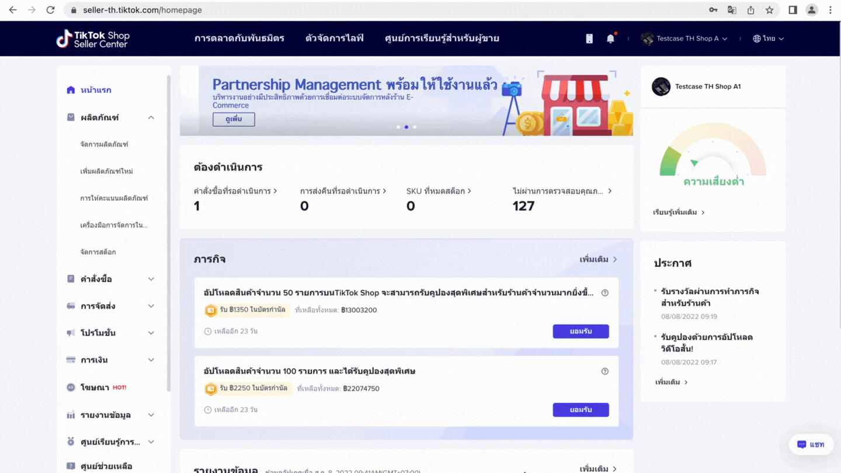Open การตลาดกับพันธมิตร in top navigation
This screenshot has width=841, height=473.
coord(239,39)
